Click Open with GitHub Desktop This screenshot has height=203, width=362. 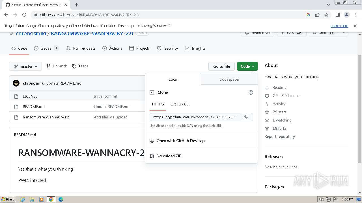(x=177, y=141)
